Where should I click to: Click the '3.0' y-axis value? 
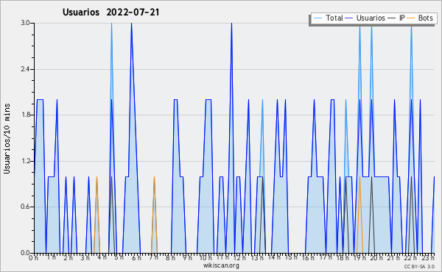click(x=25, y=23)
